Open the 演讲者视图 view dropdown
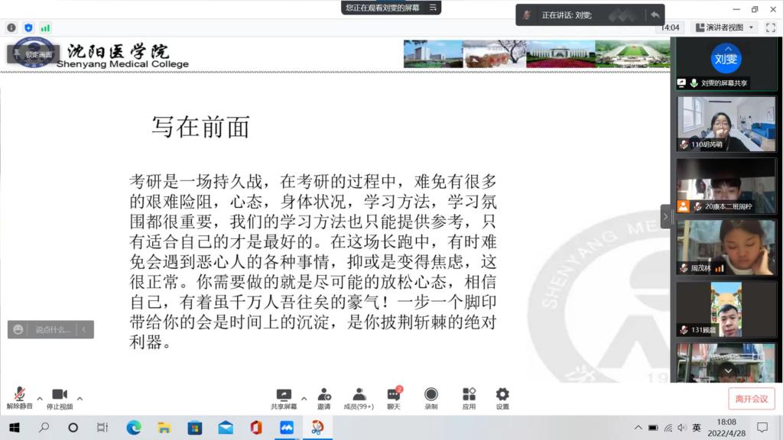Image resolution: width=783 pixels, height=440 pixels. pyautogui.click(x=724, y=27)
